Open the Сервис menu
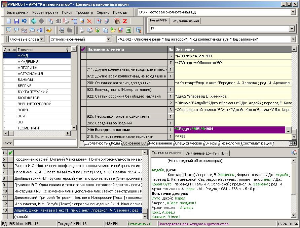Image resolution: width=300 pixels, height=228 pixels. pos(103,12)
